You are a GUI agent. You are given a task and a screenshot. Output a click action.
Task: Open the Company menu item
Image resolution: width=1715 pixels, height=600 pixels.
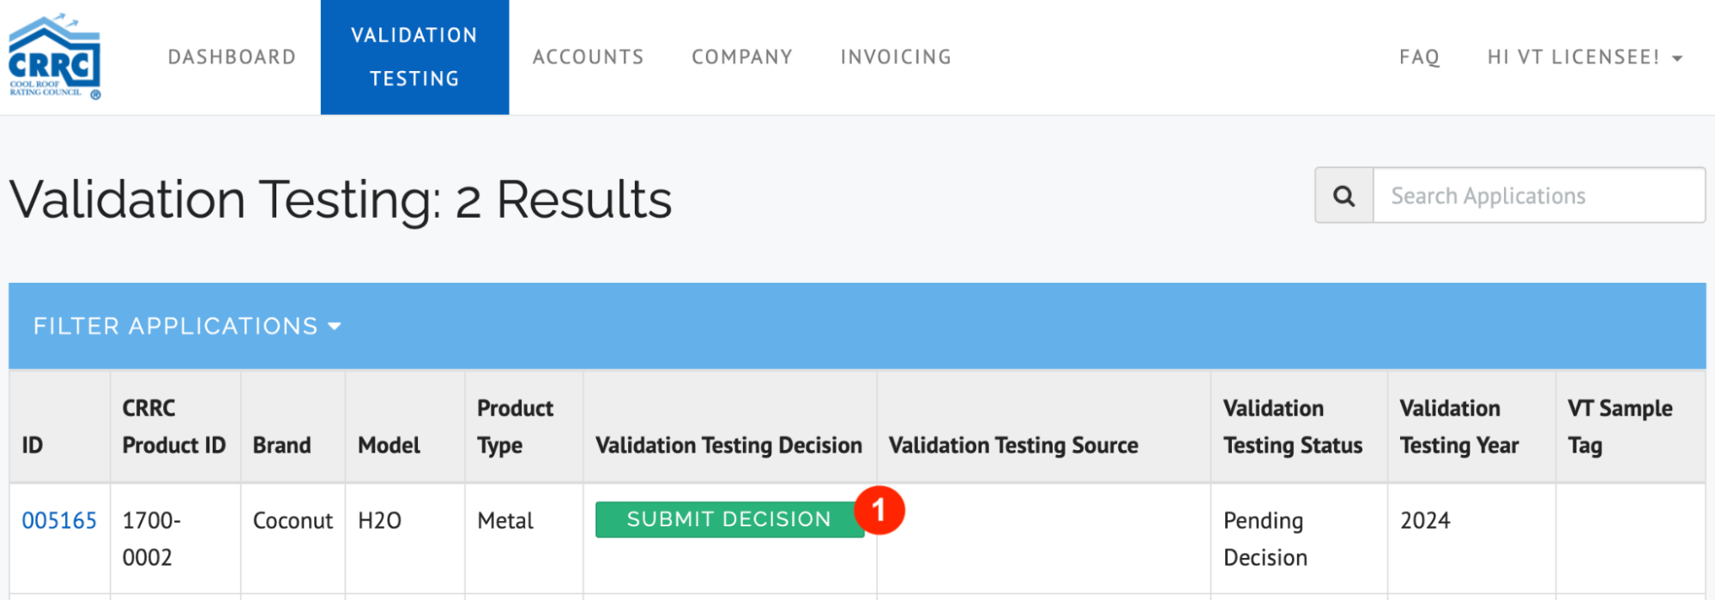[742, 57]
